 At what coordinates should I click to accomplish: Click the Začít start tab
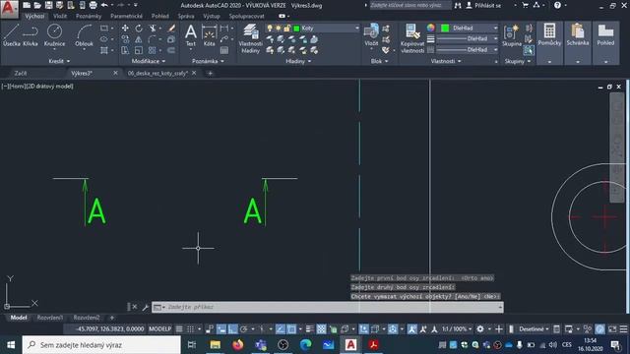tap(21, 73)
